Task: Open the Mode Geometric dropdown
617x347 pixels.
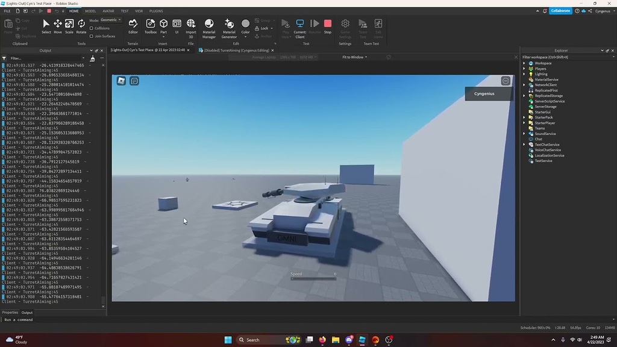Action: pyautogui.click(x=110, y=20)
